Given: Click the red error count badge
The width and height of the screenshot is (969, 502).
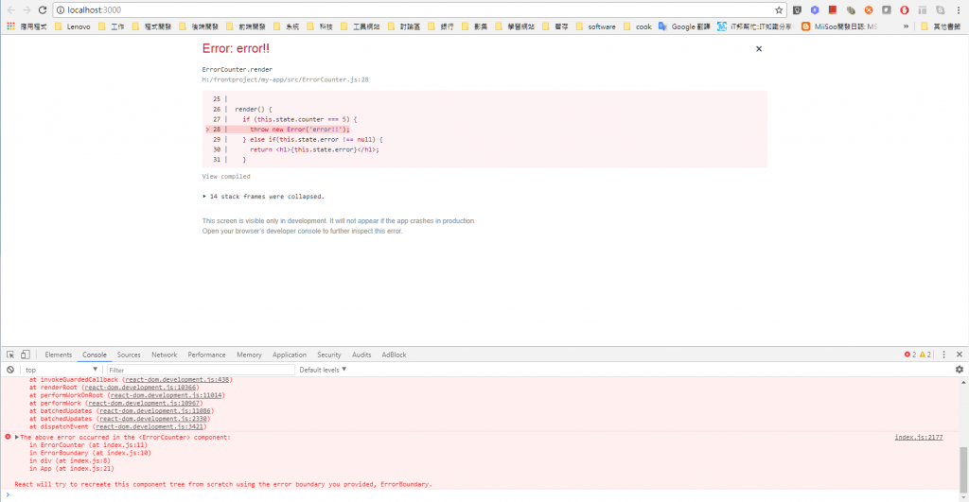Looking at the screenshot, I should 910,355.
